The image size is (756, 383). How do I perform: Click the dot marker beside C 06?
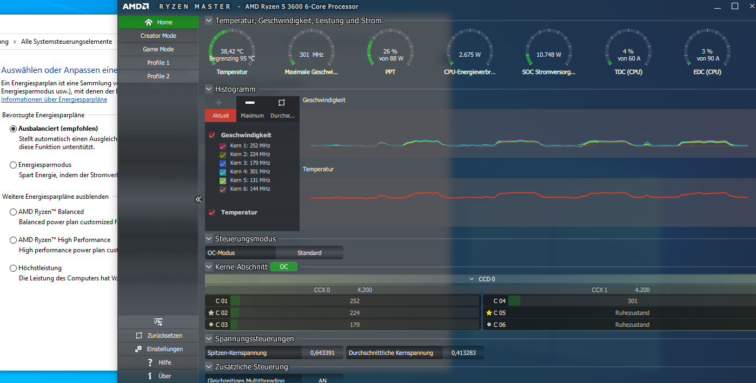(489, 325)
